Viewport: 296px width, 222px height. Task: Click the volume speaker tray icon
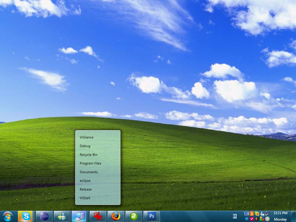pos(257,219)
